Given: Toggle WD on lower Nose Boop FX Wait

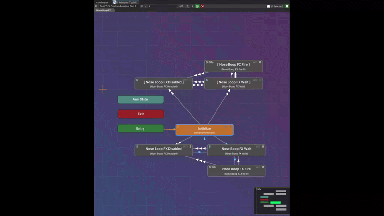Looking at the screenshot, I should pos(258,147).
